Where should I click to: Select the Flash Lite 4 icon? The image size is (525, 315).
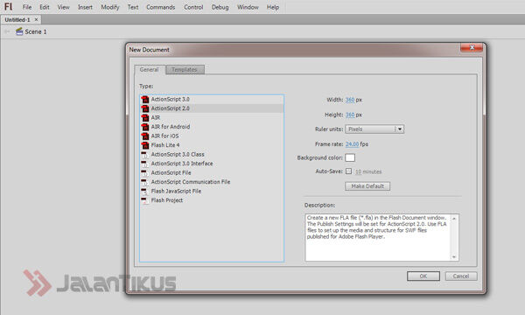click(x=145, y=145)
